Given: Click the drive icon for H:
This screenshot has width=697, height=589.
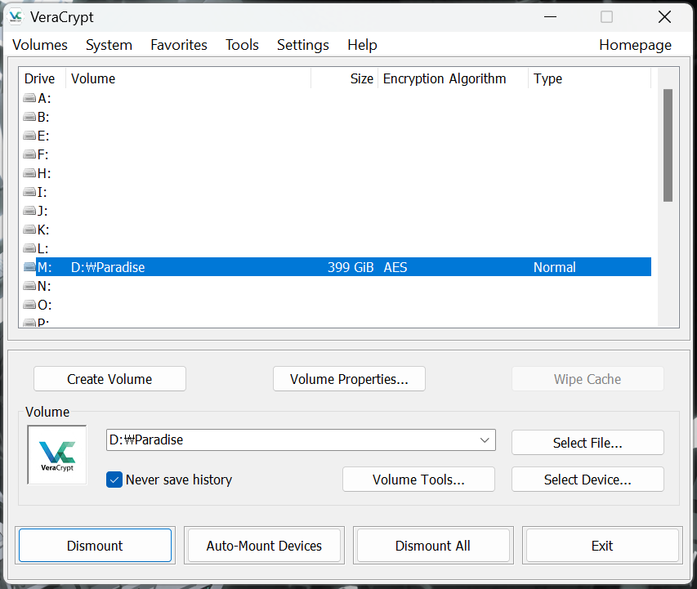Looking at the screenshot, I should click(x=29, y=173).
